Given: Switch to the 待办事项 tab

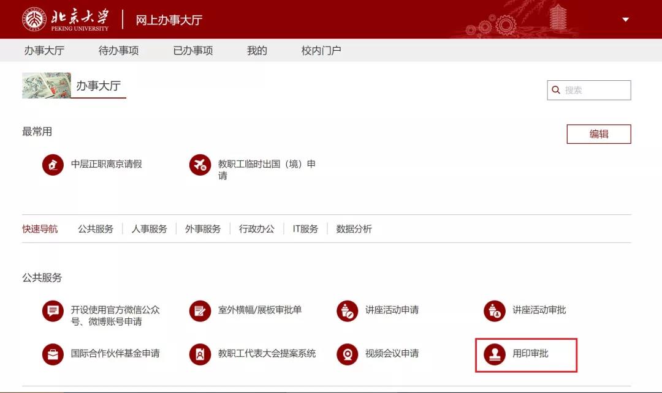Looking at the screenshot, I should (x=118, y=51).
